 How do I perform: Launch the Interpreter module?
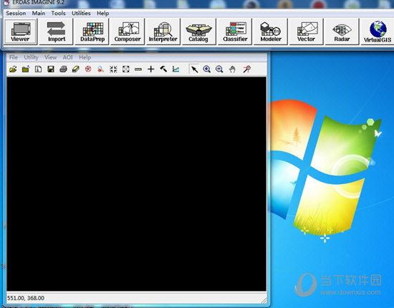point(163,32)
